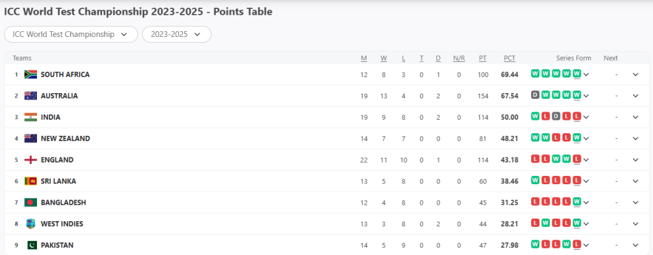
Task: Click the PCT column header
Action: click(x=510, y=59)
